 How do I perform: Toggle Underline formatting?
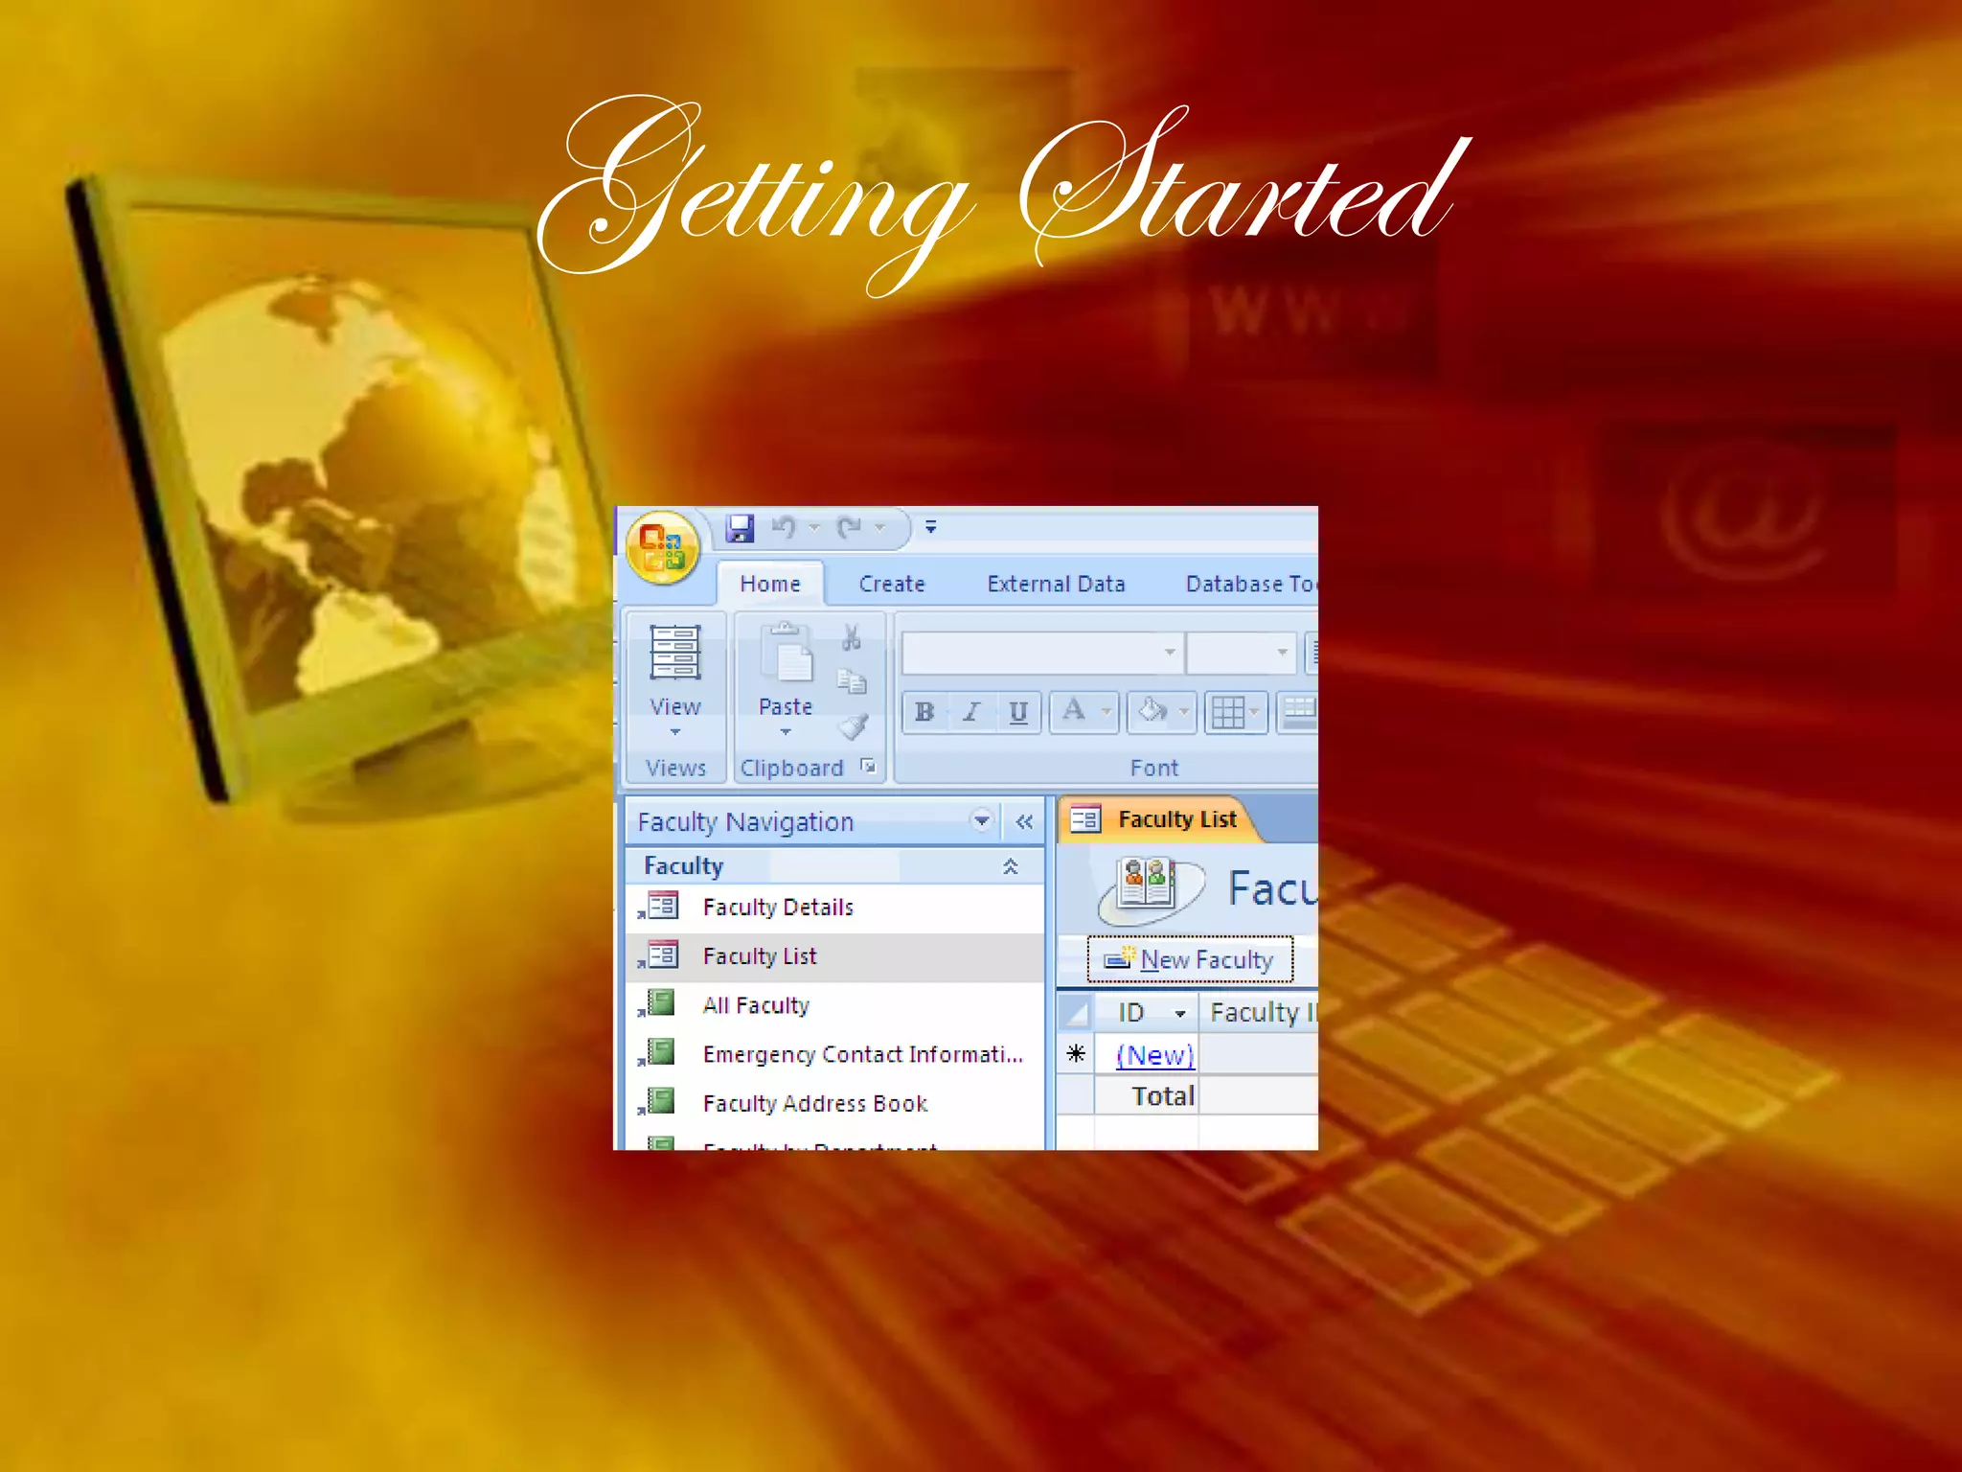coord(1017,712)
